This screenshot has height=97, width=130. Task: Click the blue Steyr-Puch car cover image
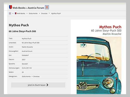99,65
